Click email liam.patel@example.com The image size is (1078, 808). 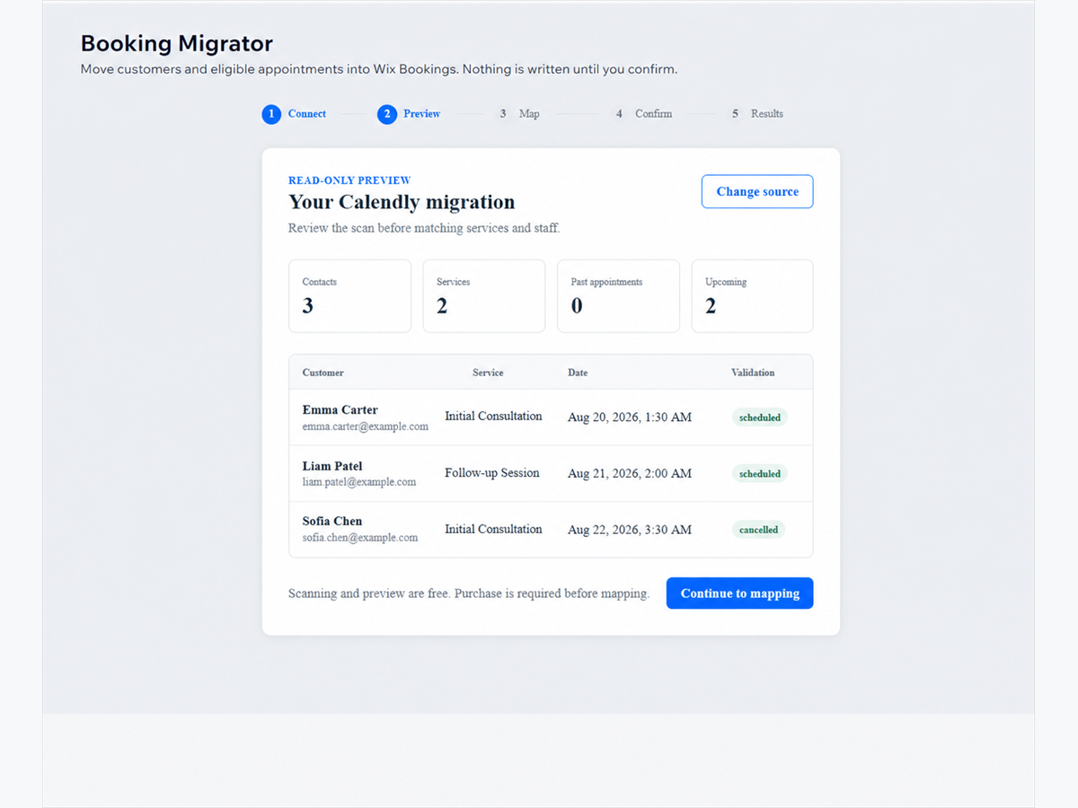coord(358,482)
